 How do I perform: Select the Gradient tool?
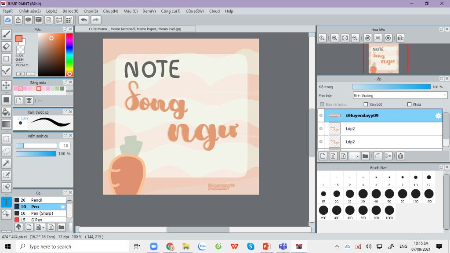point(6,124)
